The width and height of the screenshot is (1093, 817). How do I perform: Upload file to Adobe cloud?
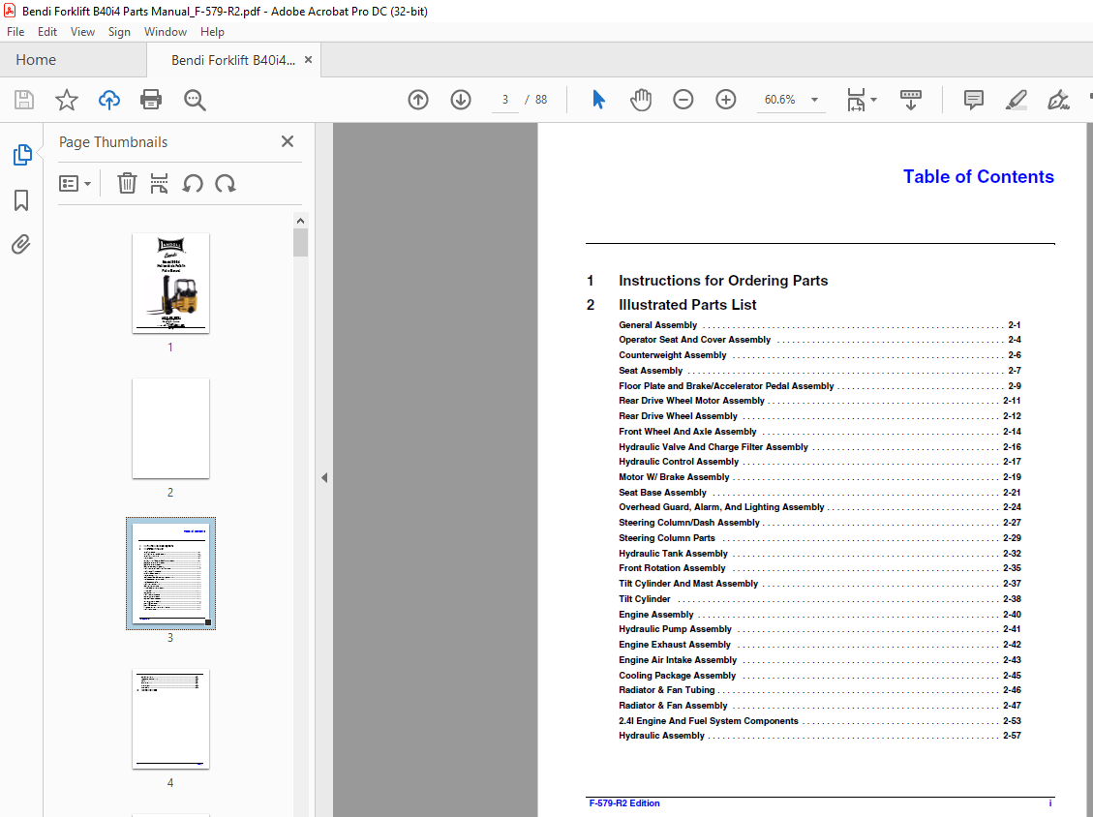click(x=108, y=100)
